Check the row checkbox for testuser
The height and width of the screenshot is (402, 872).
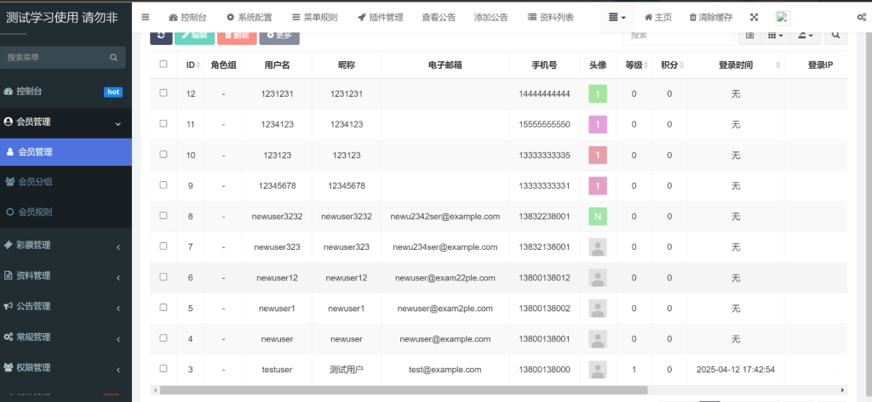[163, 368]
